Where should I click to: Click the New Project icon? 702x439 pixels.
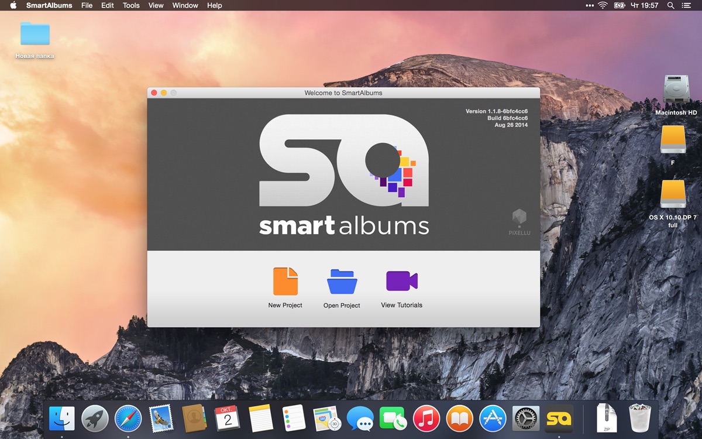[285, 282]
